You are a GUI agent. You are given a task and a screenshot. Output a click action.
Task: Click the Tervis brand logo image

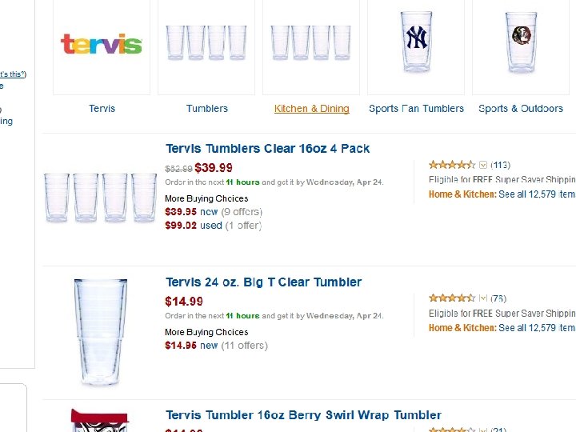click(102, 43)
